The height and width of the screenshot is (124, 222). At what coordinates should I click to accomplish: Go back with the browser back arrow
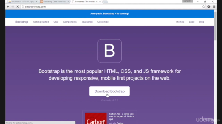coord(8,7)
